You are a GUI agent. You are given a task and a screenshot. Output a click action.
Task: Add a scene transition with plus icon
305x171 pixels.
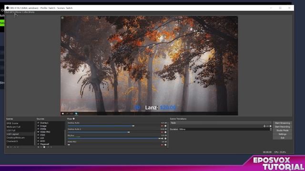pyautogui.click(x=264, y=126)
